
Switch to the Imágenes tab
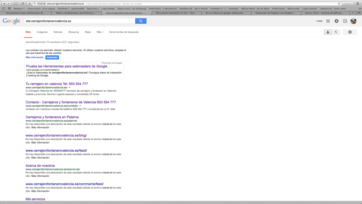(x=42, y=32)
